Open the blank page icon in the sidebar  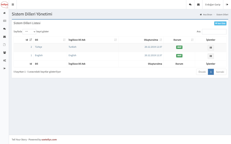coord(4,45)
